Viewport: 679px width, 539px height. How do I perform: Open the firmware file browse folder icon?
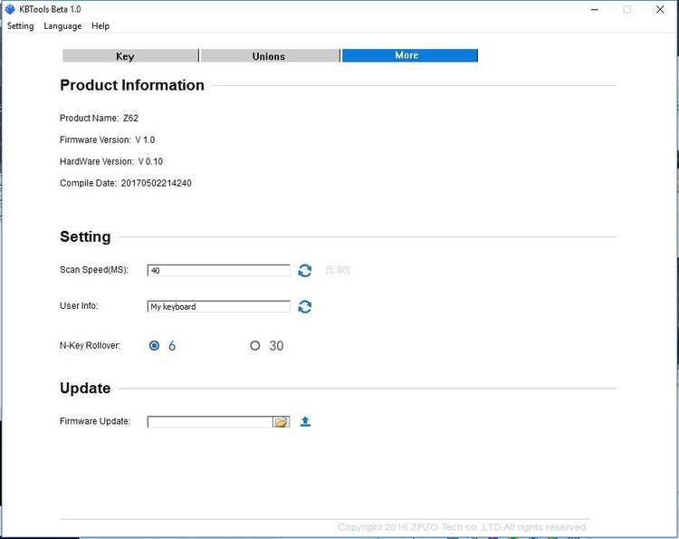click(281, 422)
